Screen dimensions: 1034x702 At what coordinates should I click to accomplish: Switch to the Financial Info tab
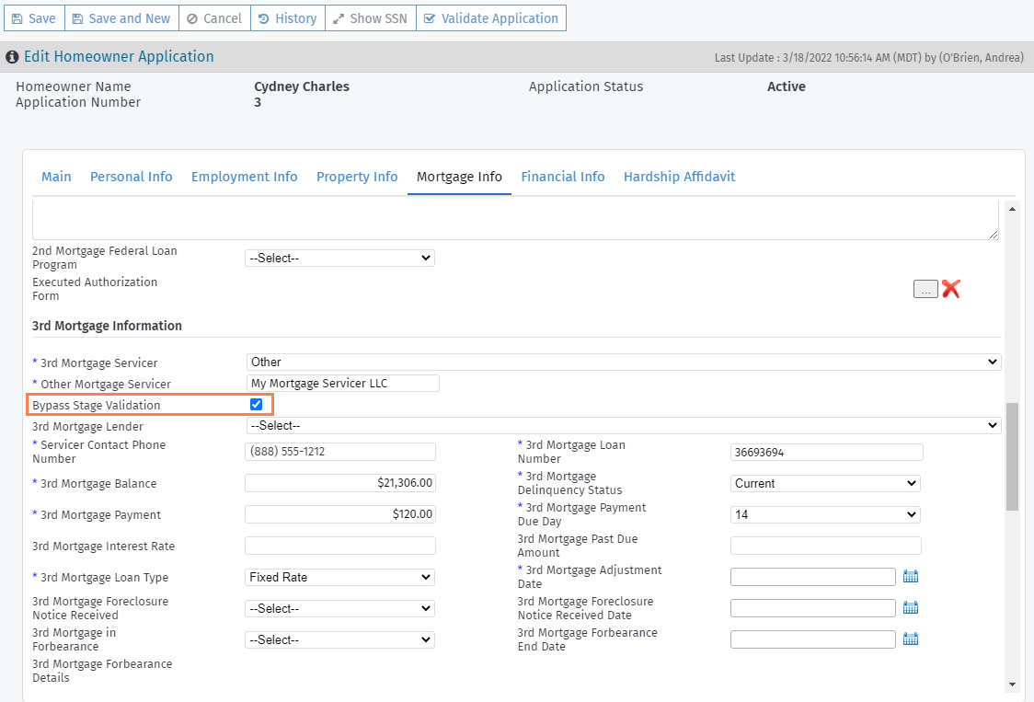coord(563,177)
